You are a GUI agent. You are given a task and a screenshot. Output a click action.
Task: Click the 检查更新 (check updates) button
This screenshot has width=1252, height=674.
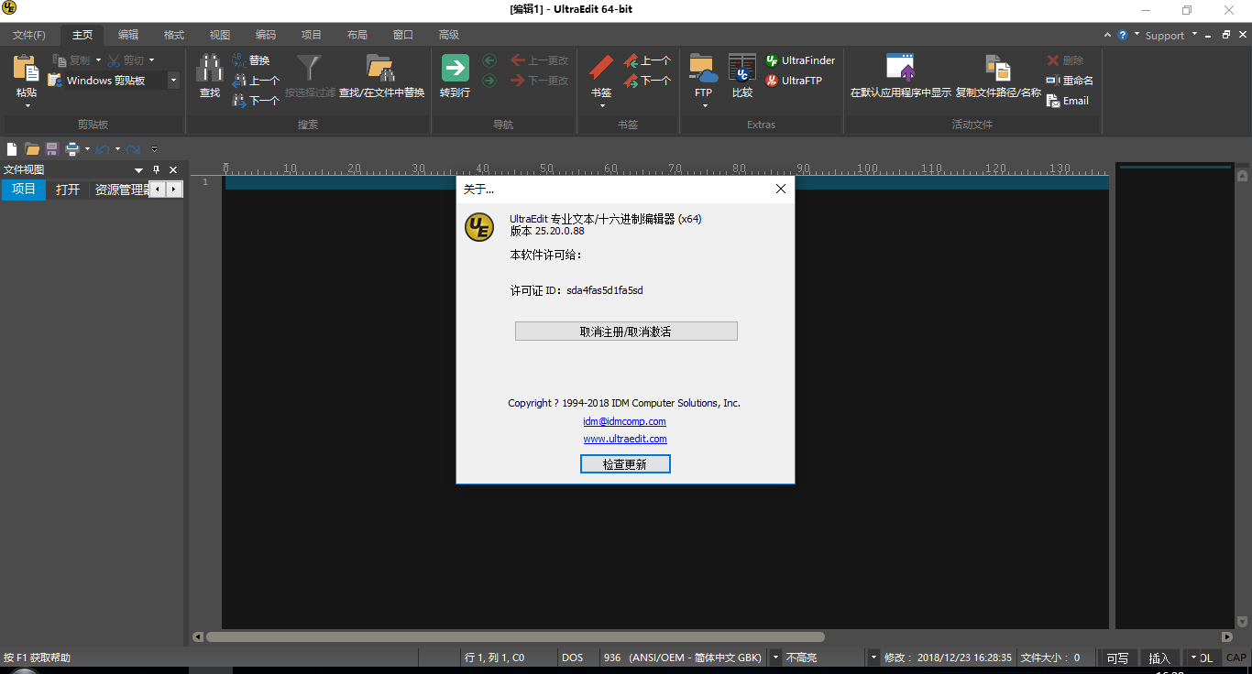pyautogui.click(x=625, y=464)
